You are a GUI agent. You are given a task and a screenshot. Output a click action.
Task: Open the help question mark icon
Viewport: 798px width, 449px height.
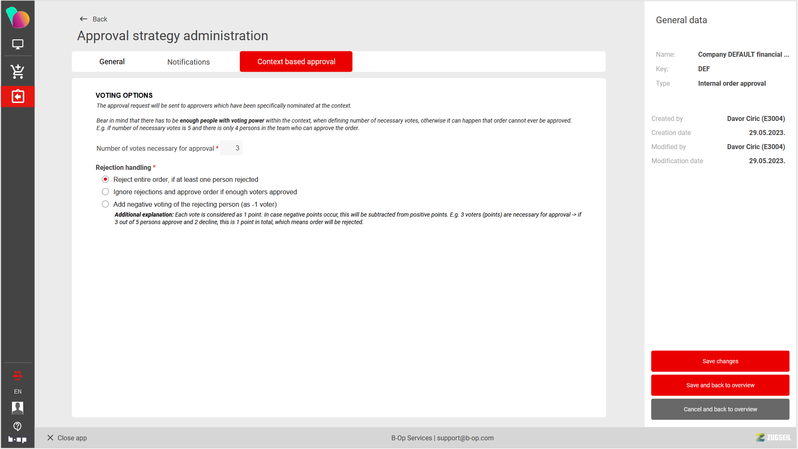(x=17, y=426)
